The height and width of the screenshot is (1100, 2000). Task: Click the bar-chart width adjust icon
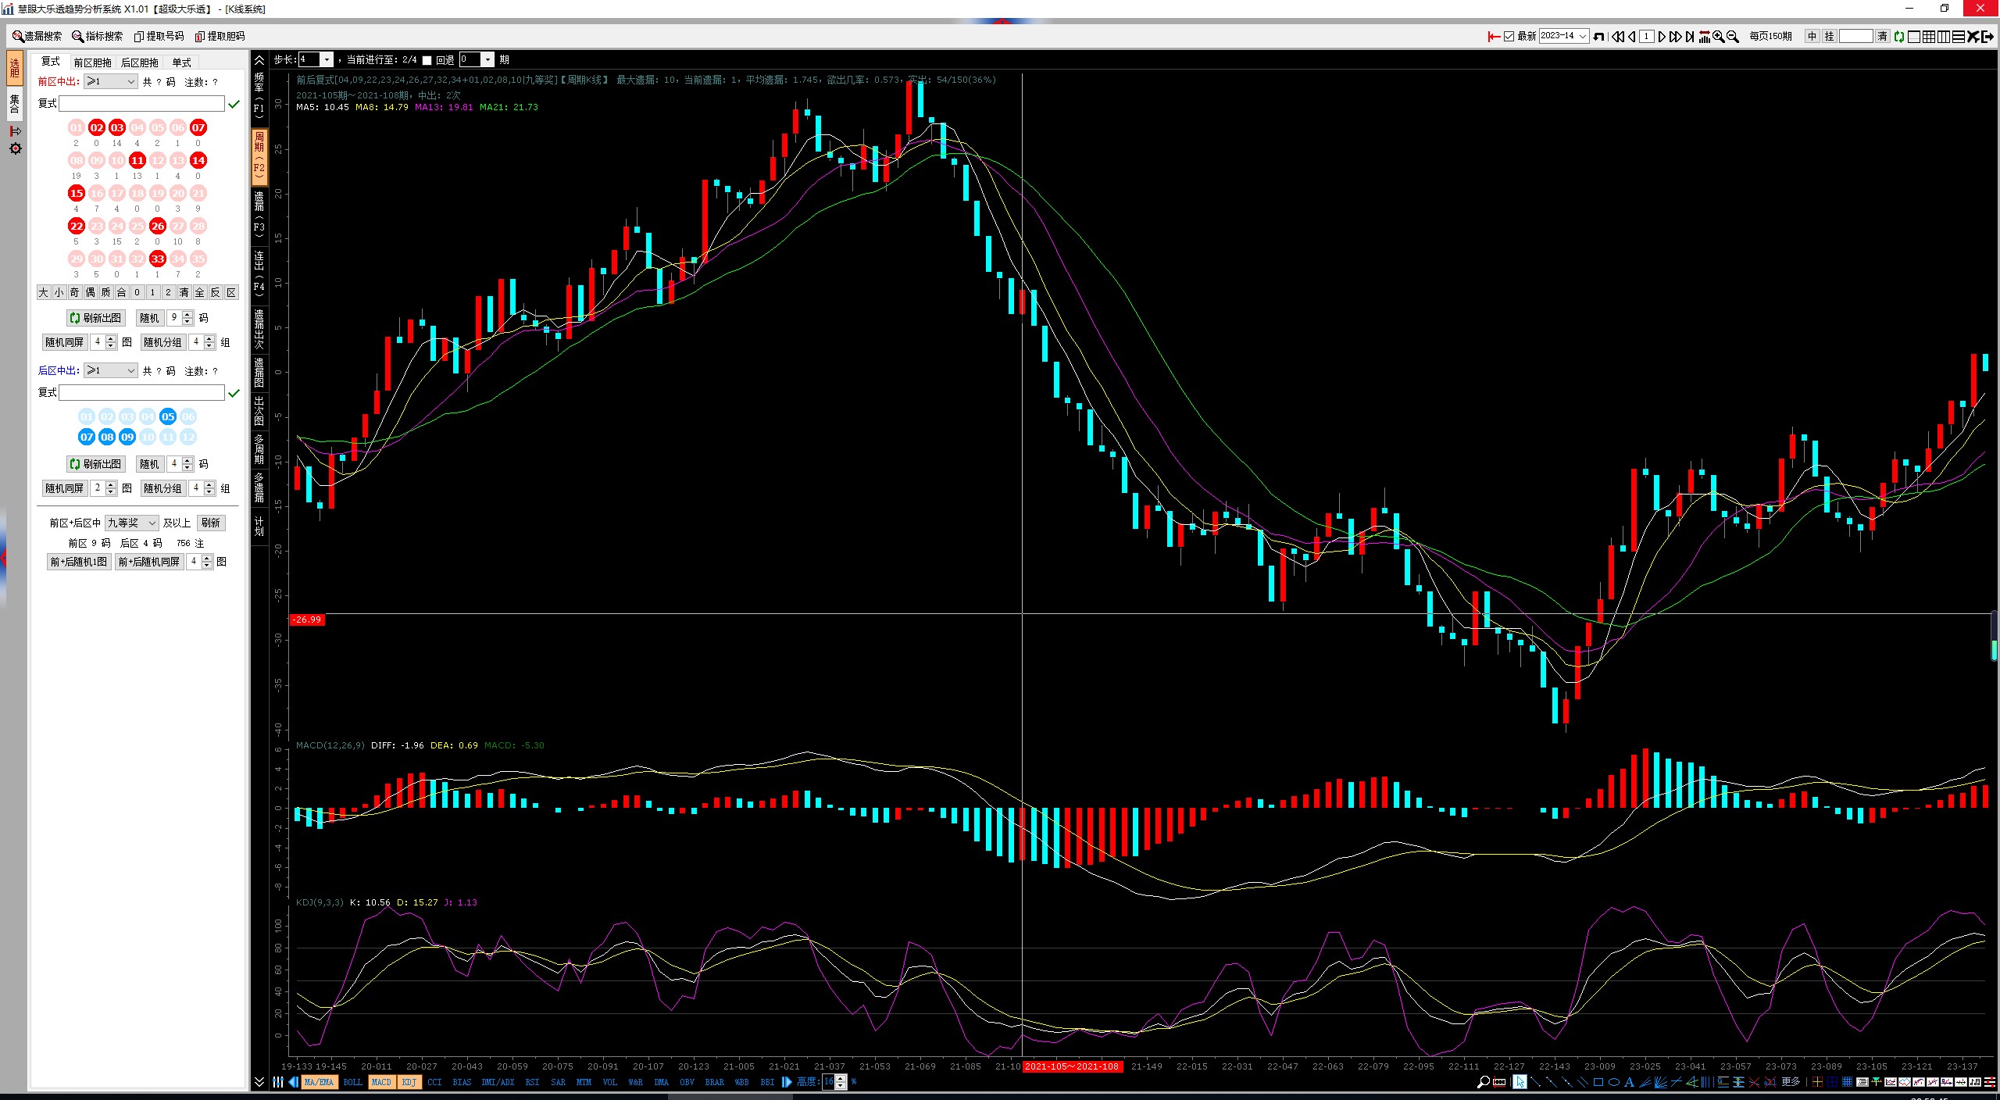[1704, 37]
